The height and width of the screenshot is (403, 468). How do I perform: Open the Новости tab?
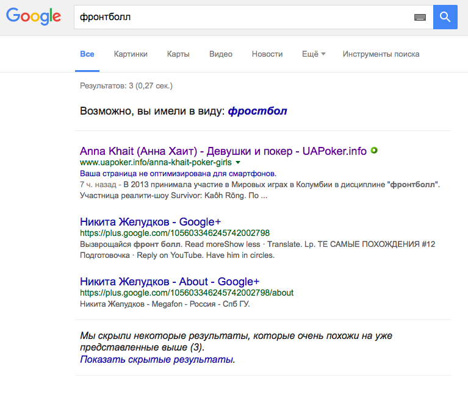pyautogui.click(x=267, y=54)
